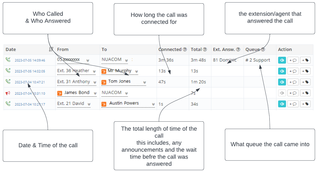
Task: Click the From column header
Action: (63, 50)
